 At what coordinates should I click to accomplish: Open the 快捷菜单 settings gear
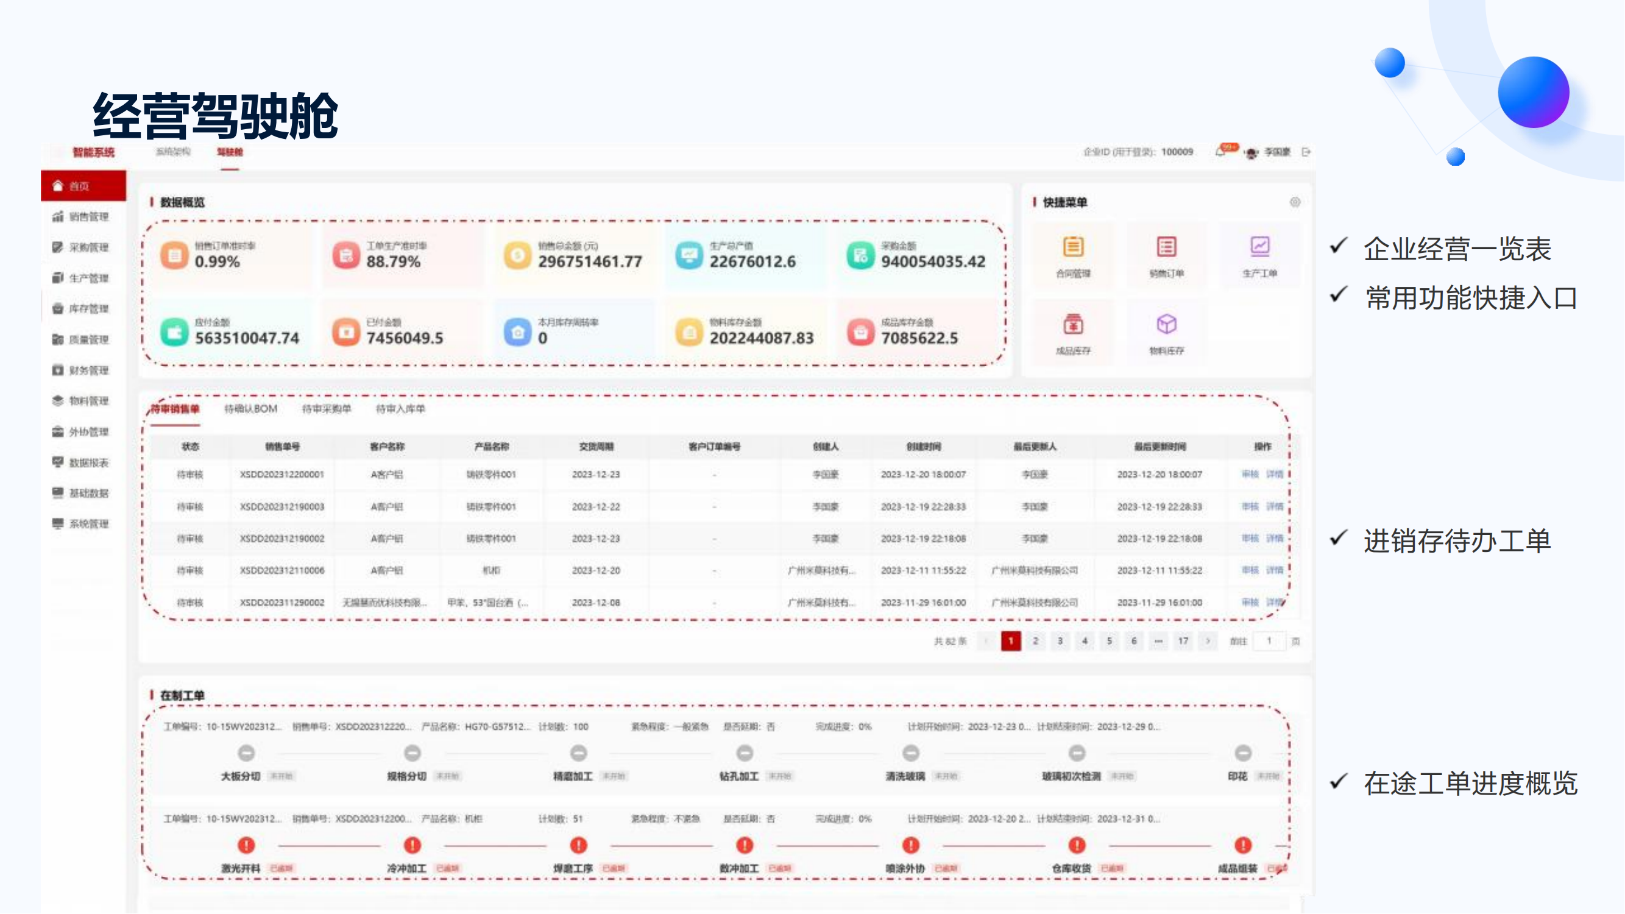point(1295,202)
